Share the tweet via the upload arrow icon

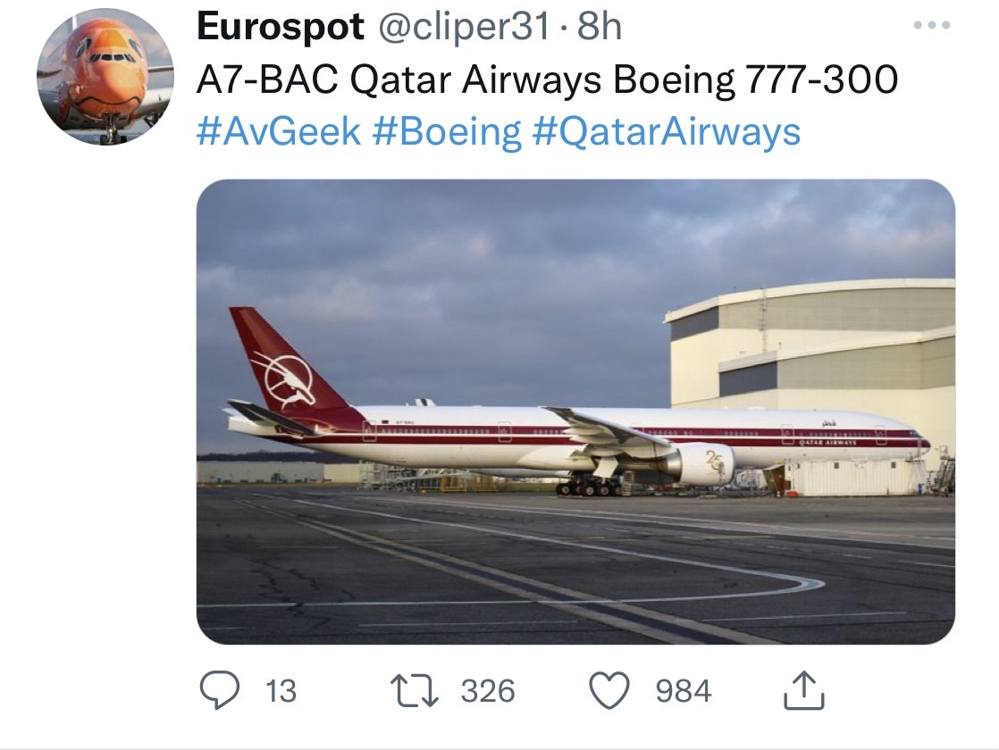tap(802, 691)
